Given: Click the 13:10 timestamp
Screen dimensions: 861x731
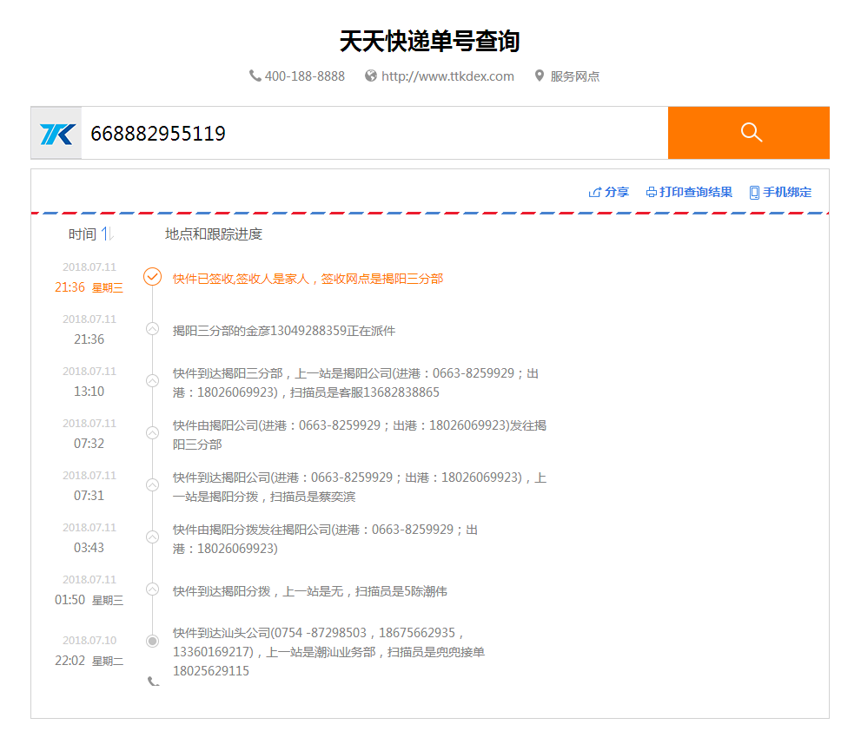Looking at the screenshot, I should pyautogui.click(x=89, y=392).
